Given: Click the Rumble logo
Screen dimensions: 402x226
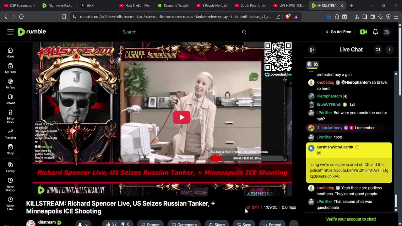Looking at the screenshot, I should tap(32, 32).
